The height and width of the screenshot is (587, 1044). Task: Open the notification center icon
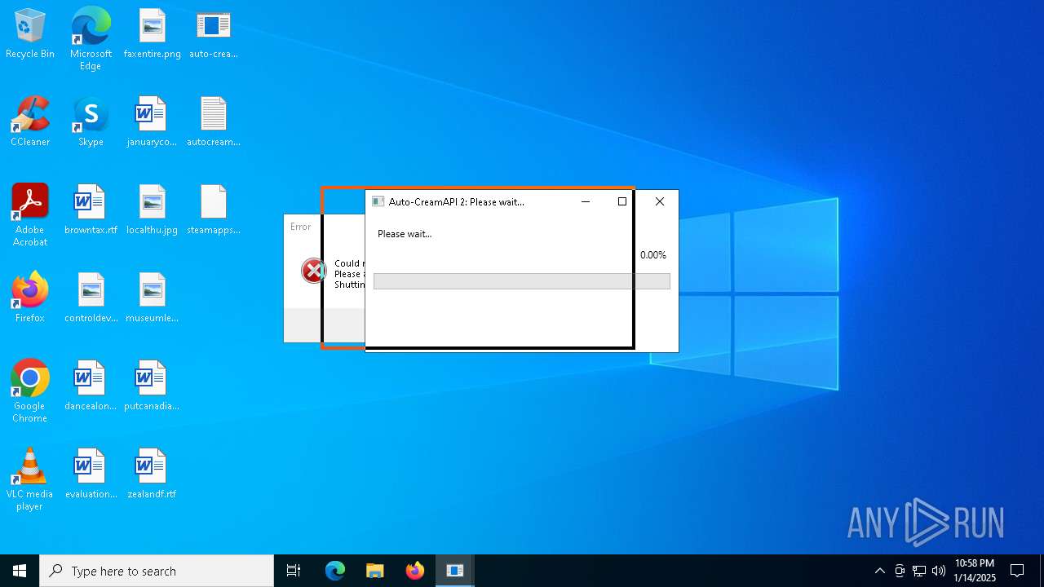point(1017,571)
